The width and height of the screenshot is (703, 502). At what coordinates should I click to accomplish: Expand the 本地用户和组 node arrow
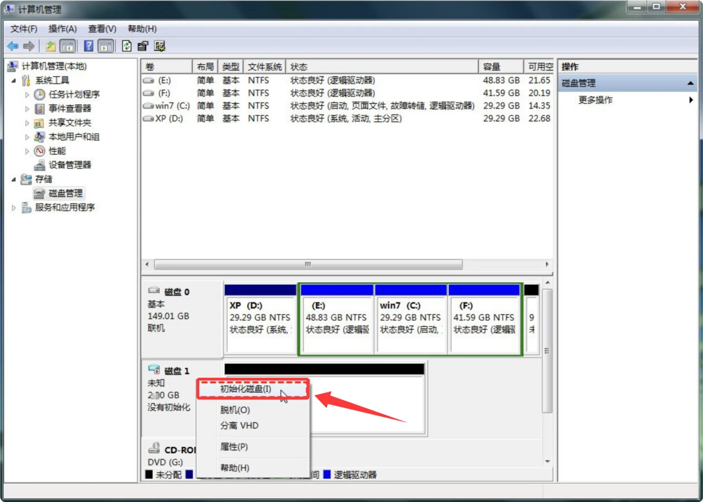27,137
